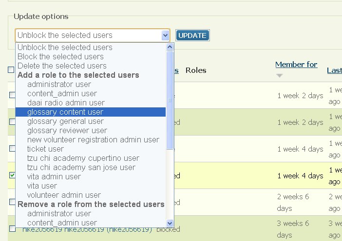Tick the select-all checkbox in table header
Image resolution: width=342 pixels, height=241 pixels.
[x=11, y=69]
